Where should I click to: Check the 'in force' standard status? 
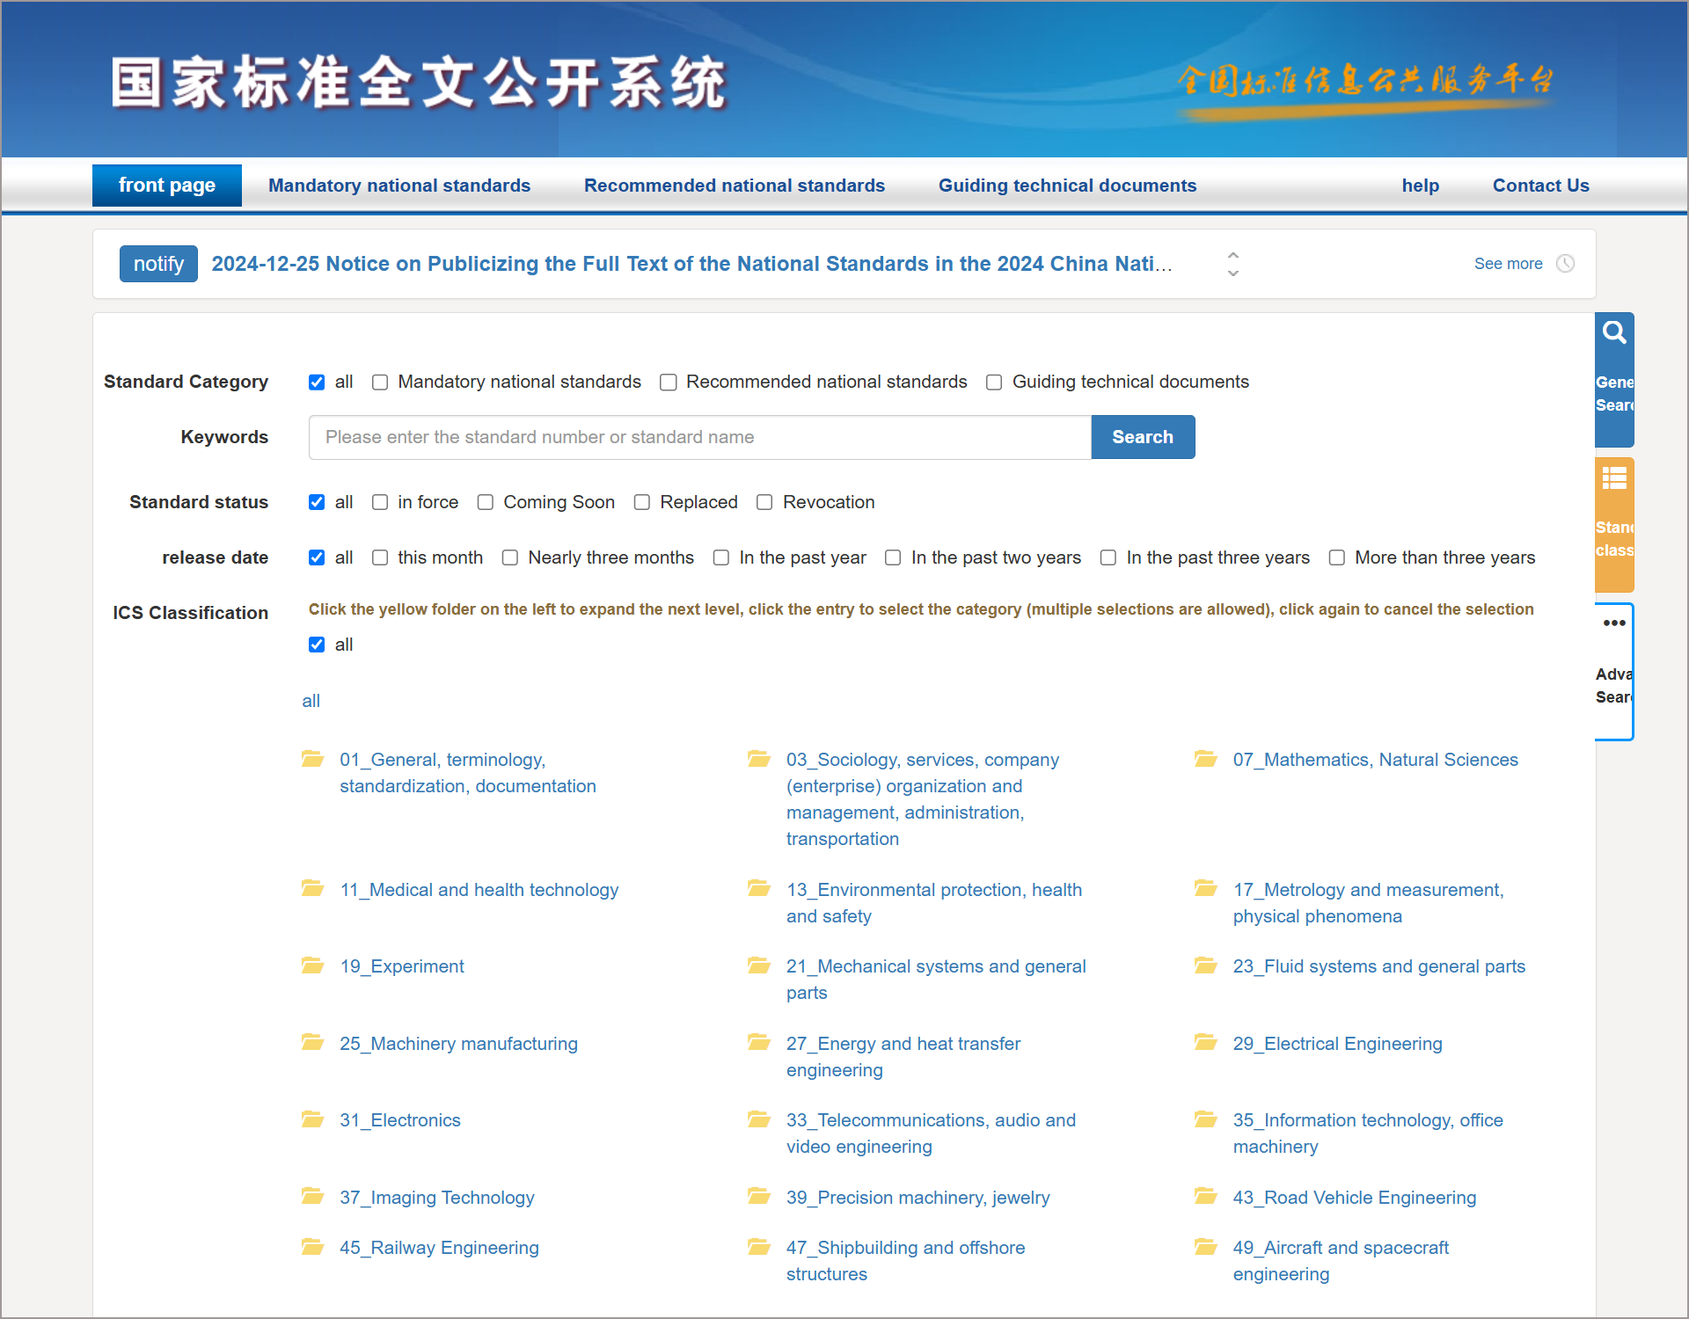[x=379, y=502]
